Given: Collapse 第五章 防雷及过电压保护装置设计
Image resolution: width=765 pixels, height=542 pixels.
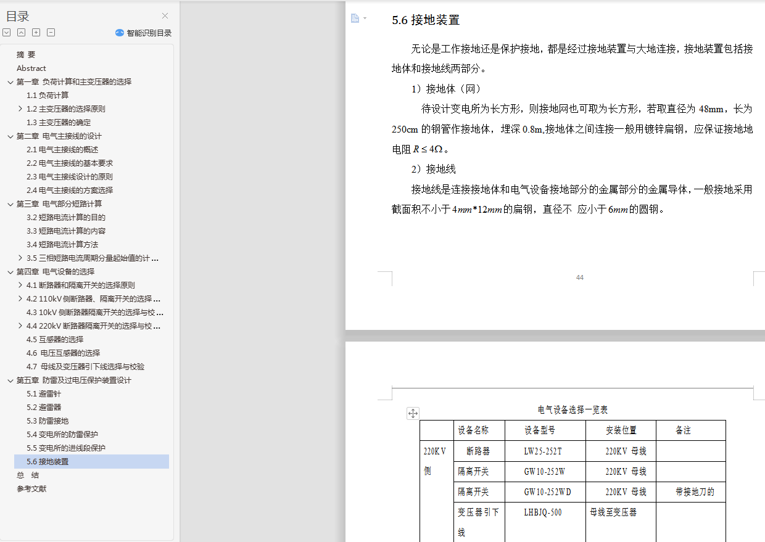Looking at the screenshot, I should pyautogui.click(x=10, y=380).
